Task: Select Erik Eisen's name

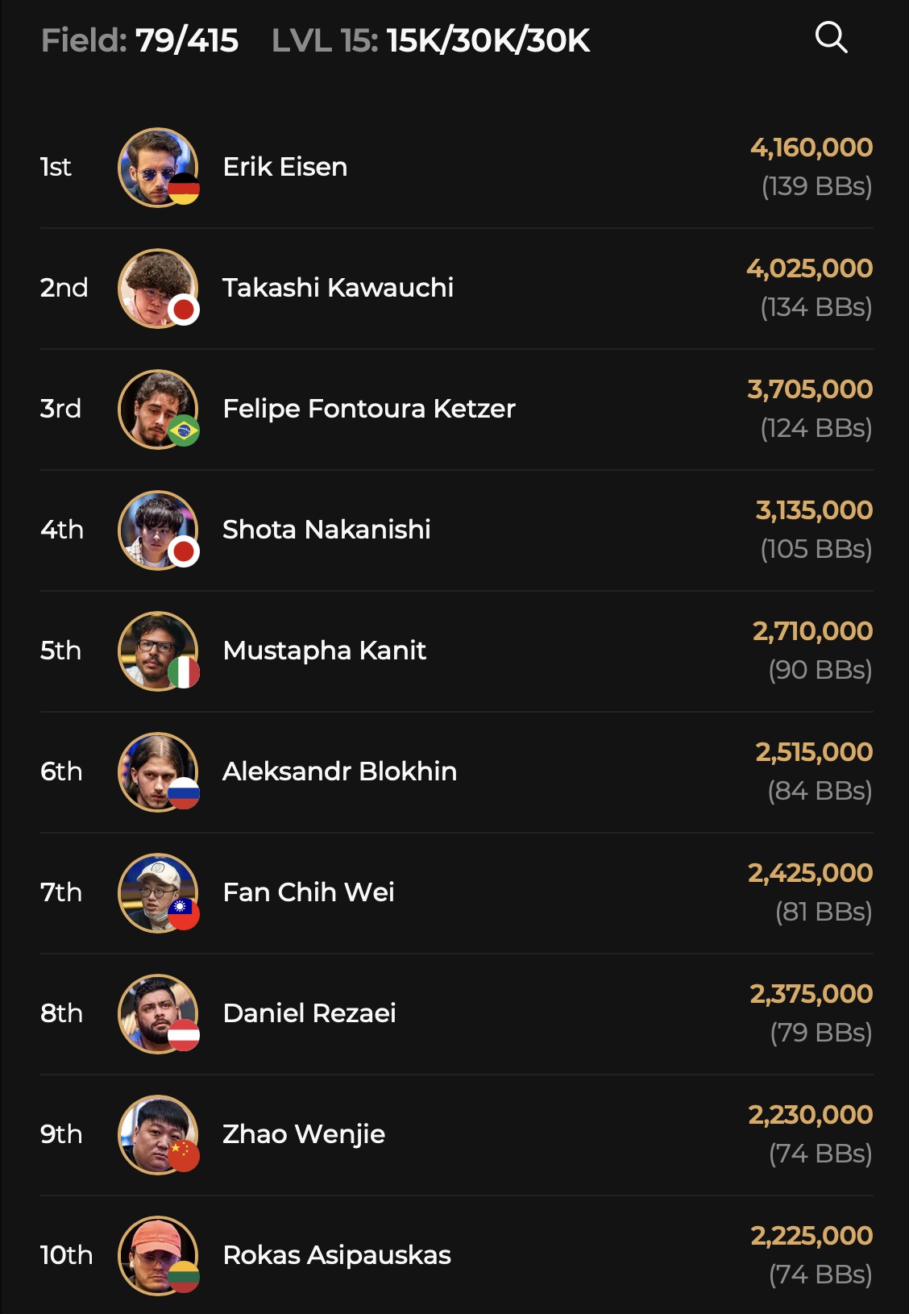Action: coord(285,167)
